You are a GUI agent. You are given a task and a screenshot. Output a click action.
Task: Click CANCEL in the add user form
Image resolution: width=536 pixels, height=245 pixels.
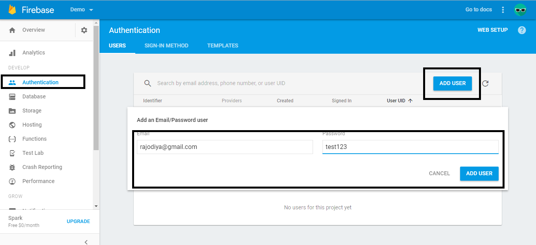[x=439, y=173]
